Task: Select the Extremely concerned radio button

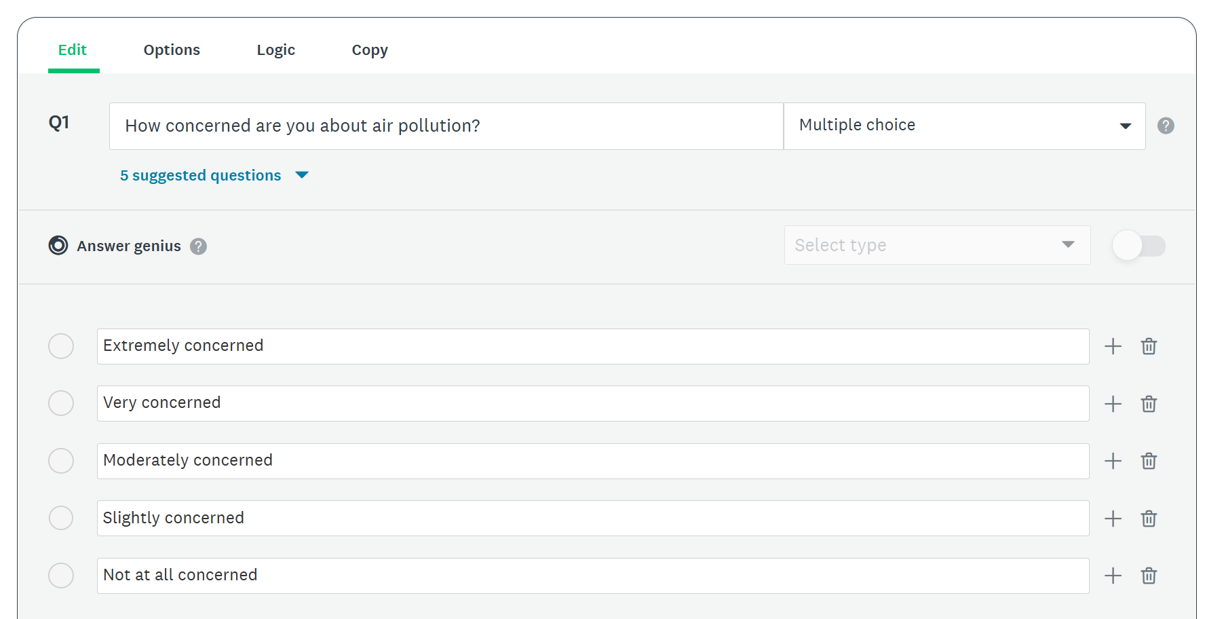Action: [x=61, y=346]
